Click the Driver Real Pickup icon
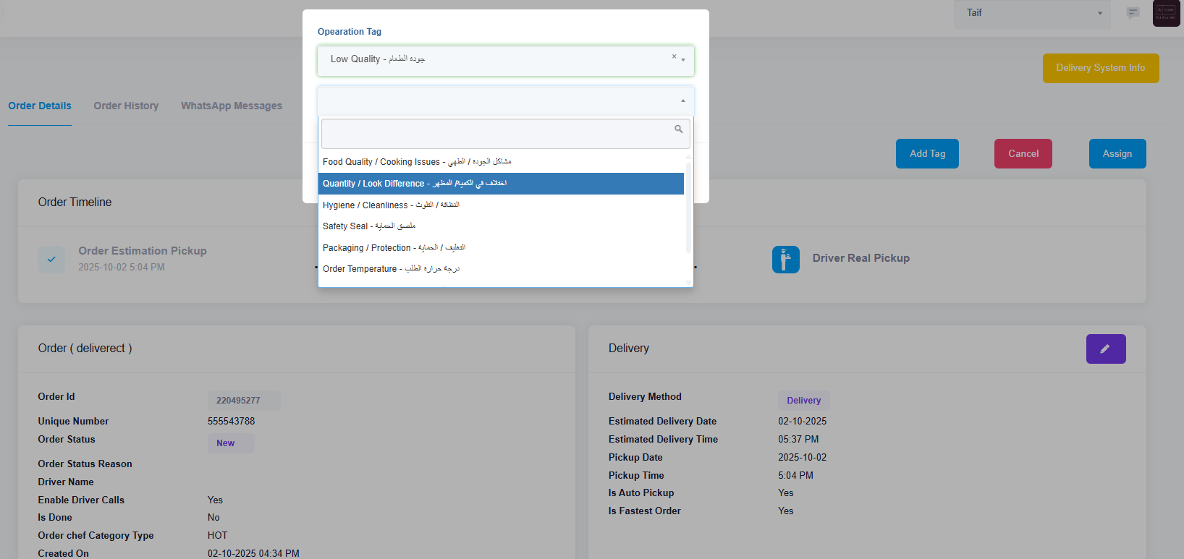The image size is (1184, 559). pos(785,259)
